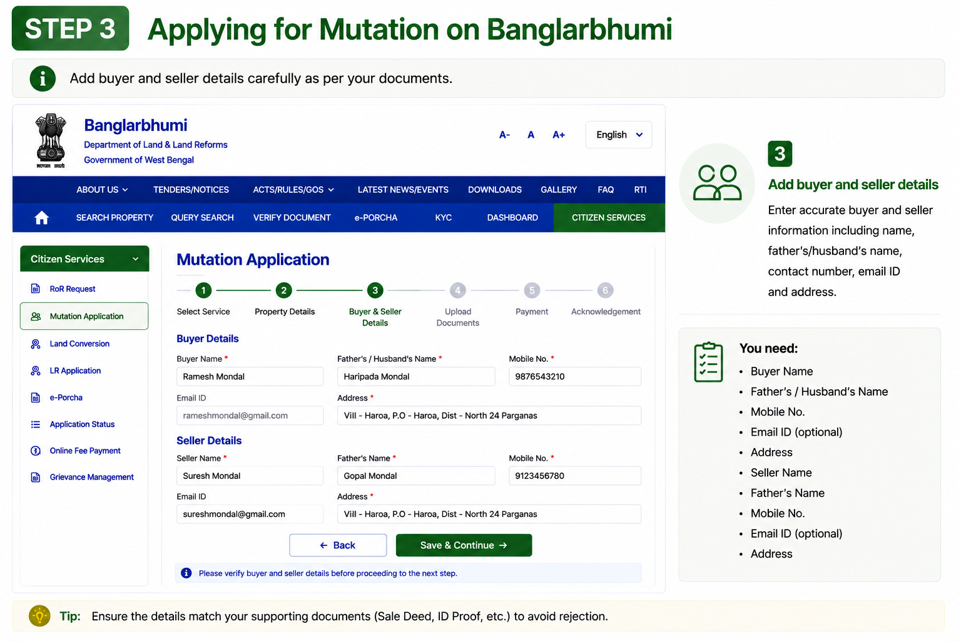Open DOWNLOADS menu item
This screenshot has width=961, height=641.
point(495,190)
